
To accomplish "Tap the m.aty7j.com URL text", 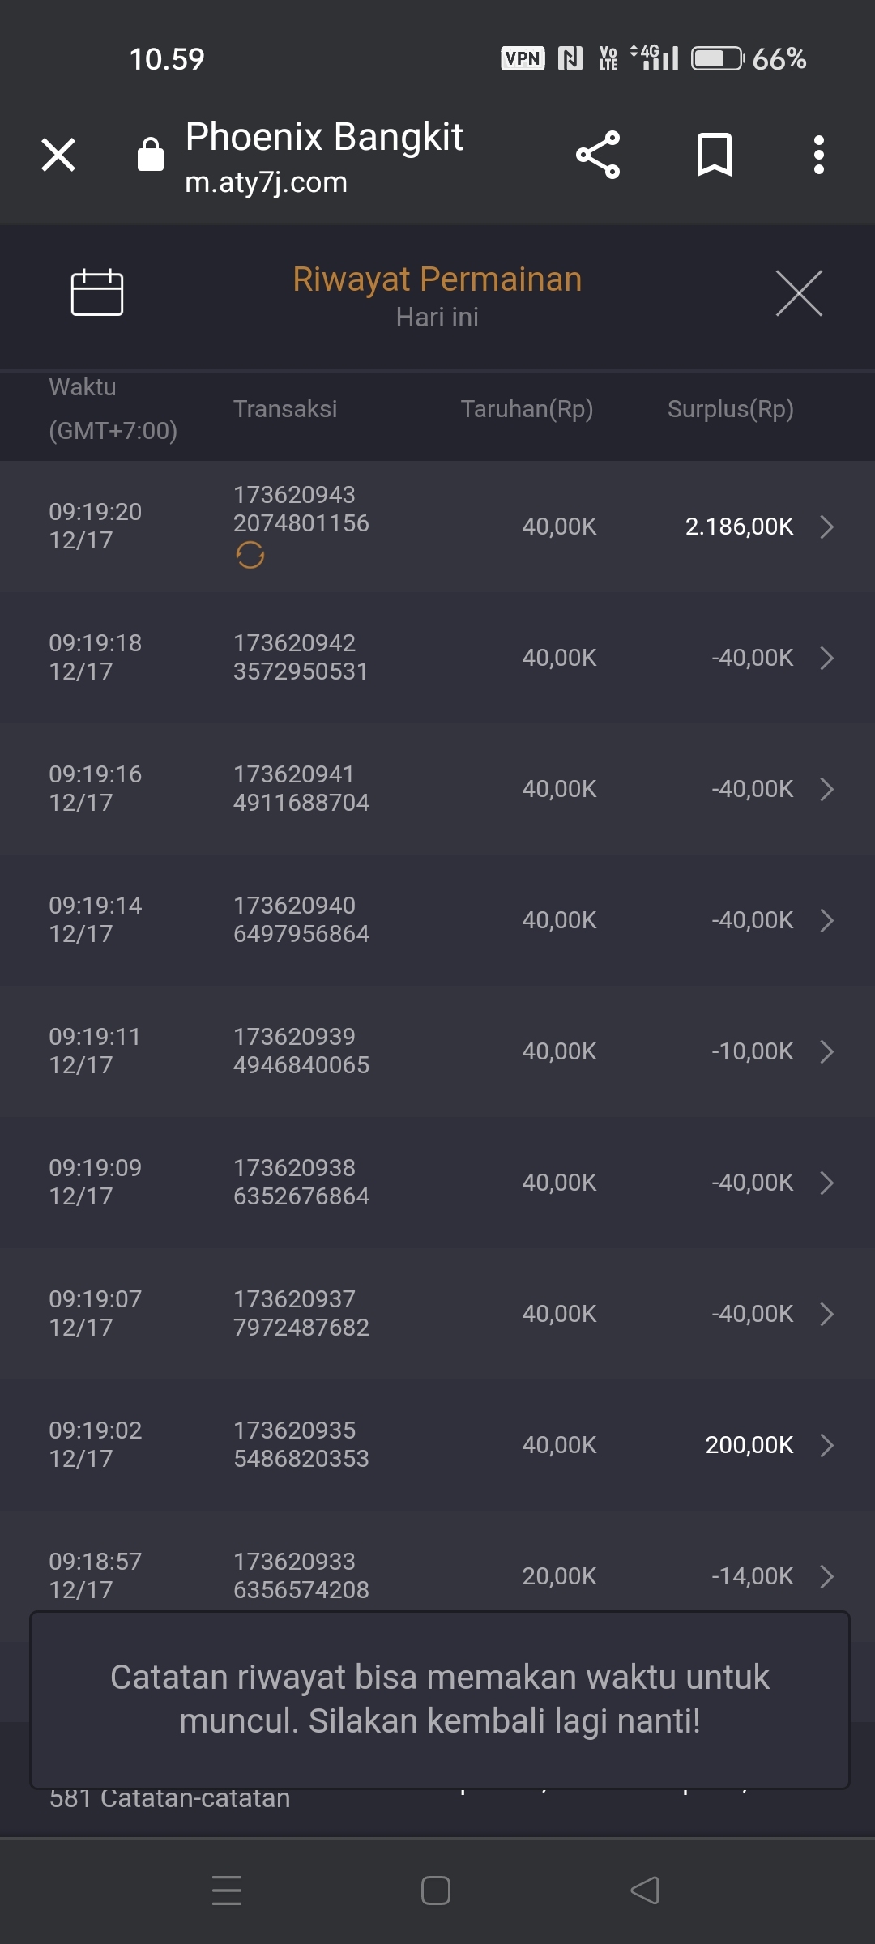I will (x=266, y=183).
